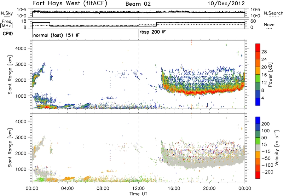Click the 16:00 time axis tick label
The width and height of the screenshot is (283, 196).
click(174, 189)
